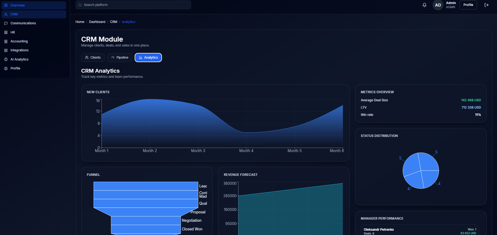Open Overview in the sidebar
This screenshot has height=235, width=497.
(x=34, y=5)
